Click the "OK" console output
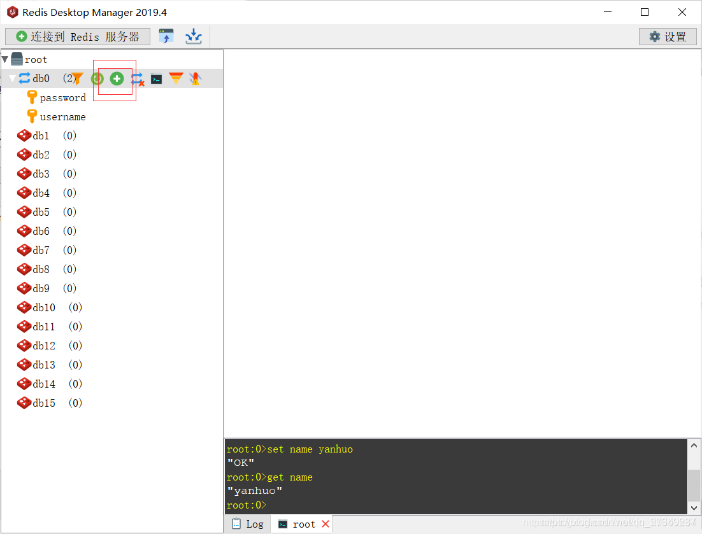The image size is (702, 534). click(x=240, y=463)
